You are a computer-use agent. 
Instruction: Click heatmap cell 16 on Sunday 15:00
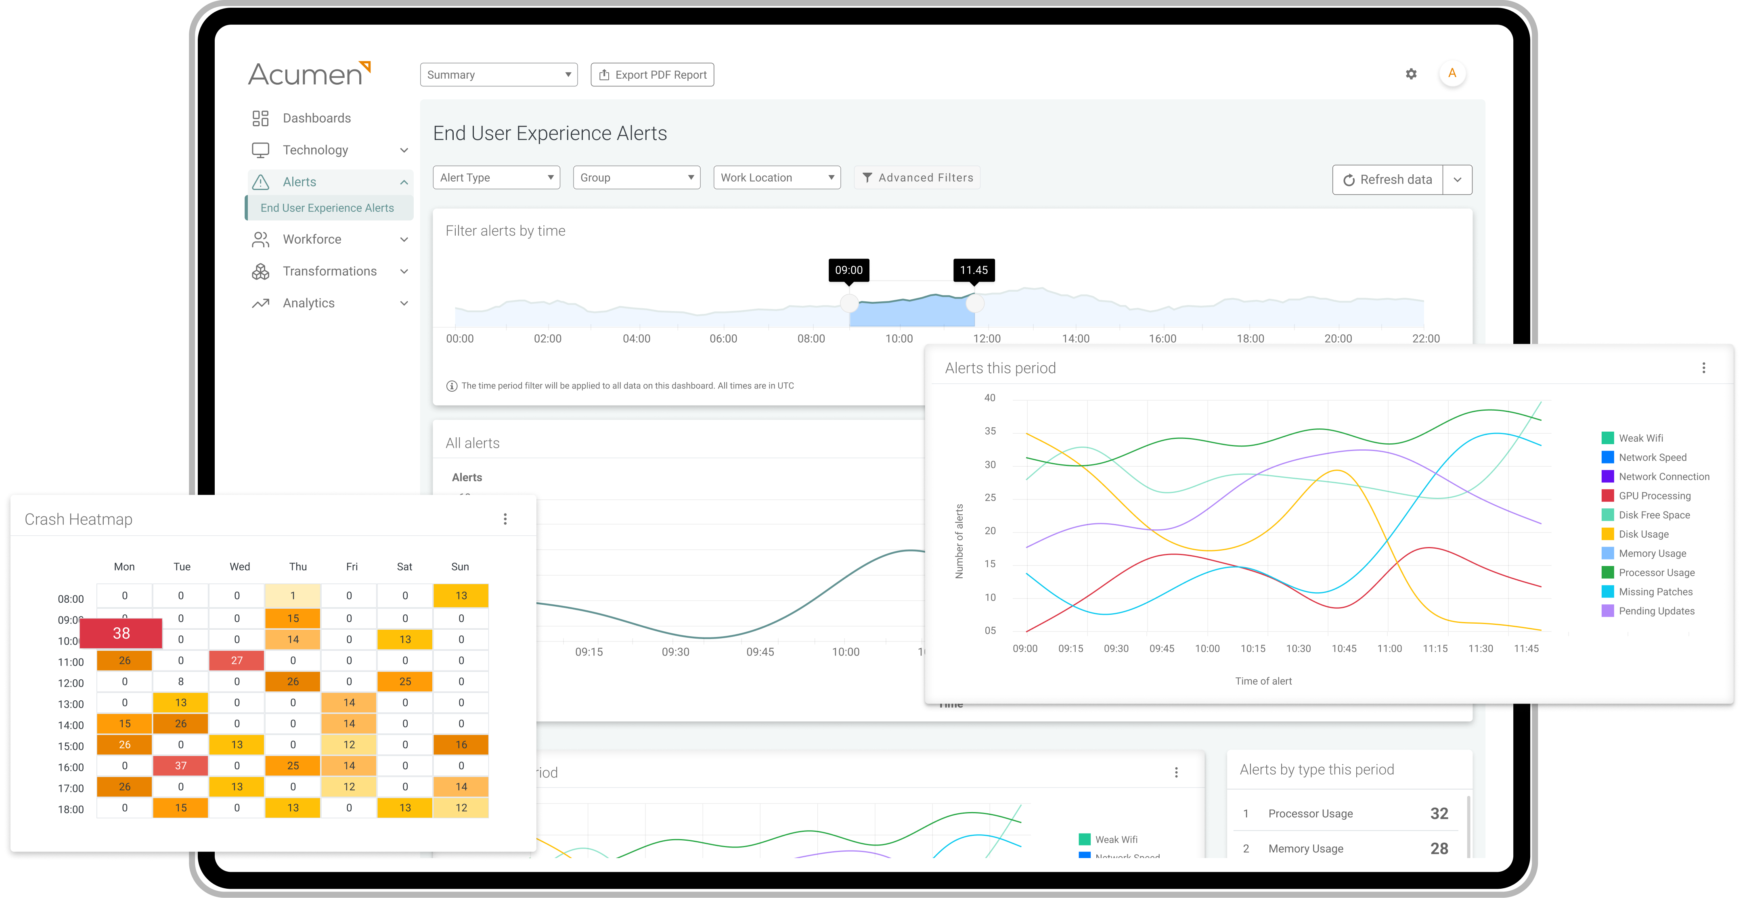click(461, 745)
